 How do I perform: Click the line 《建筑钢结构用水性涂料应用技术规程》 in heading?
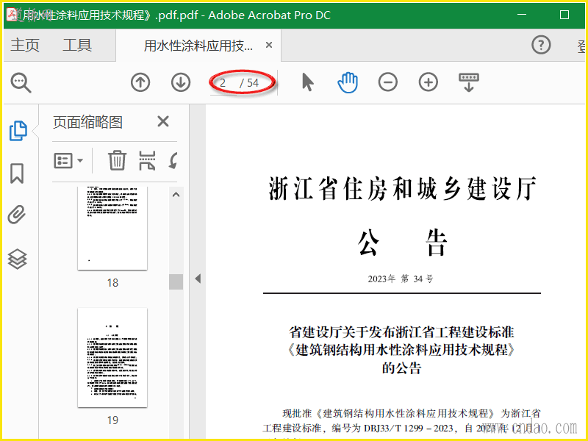(x=401, y=350)
